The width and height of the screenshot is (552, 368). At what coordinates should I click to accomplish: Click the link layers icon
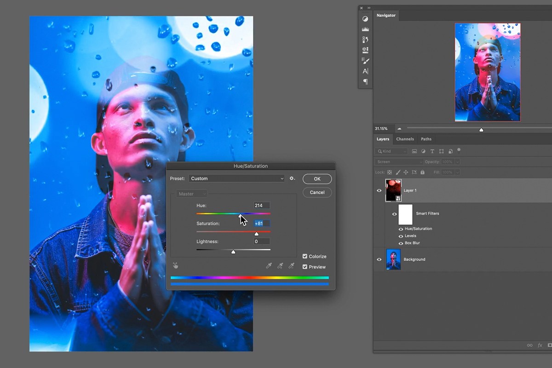530,345
